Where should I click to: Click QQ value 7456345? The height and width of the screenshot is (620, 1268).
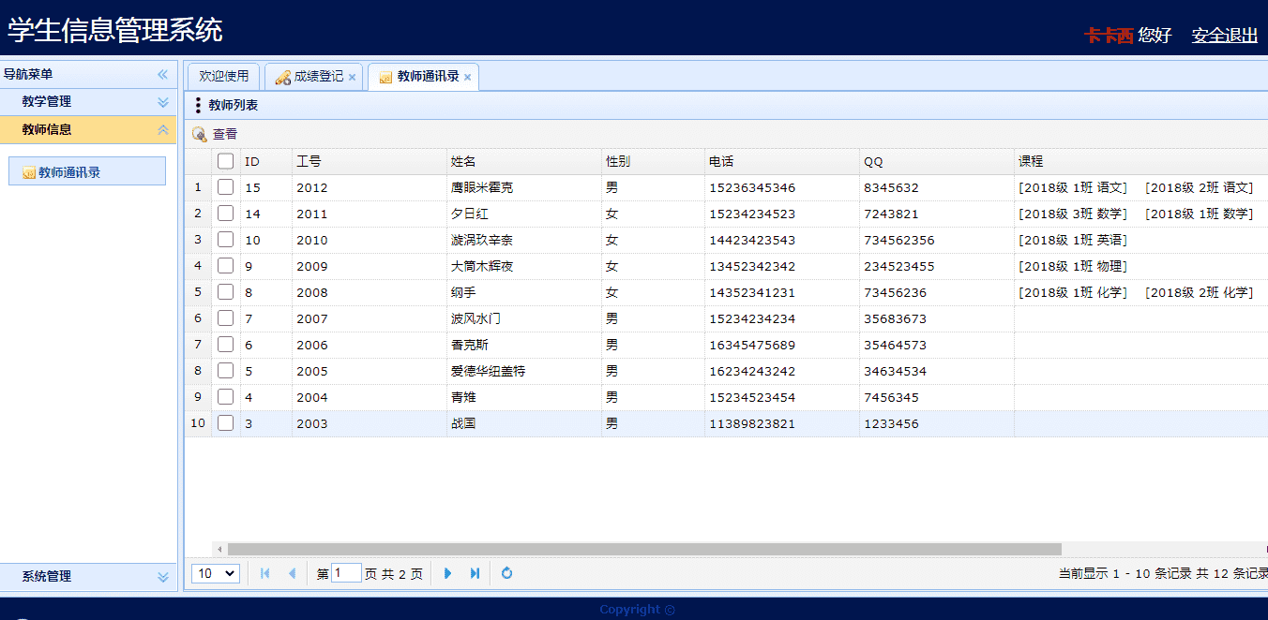pyautogui.click(x=891, y=397)
